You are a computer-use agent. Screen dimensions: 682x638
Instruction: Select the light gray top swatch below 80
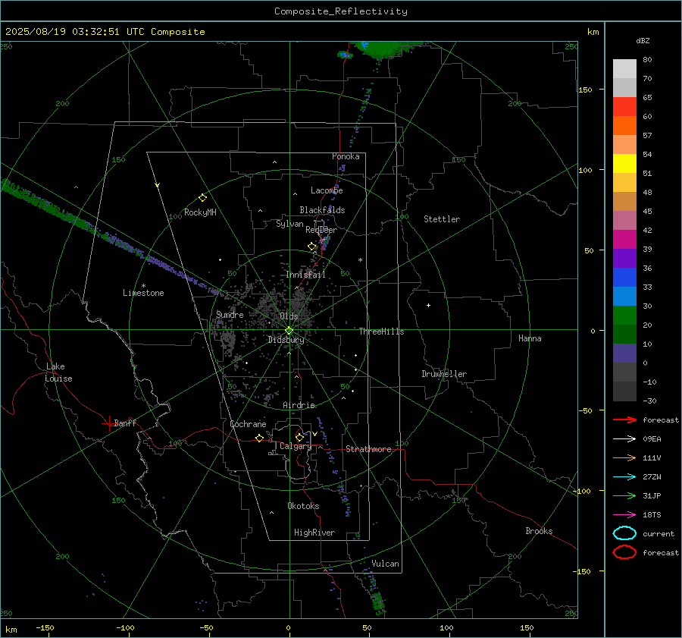click(x=624, y=69)
